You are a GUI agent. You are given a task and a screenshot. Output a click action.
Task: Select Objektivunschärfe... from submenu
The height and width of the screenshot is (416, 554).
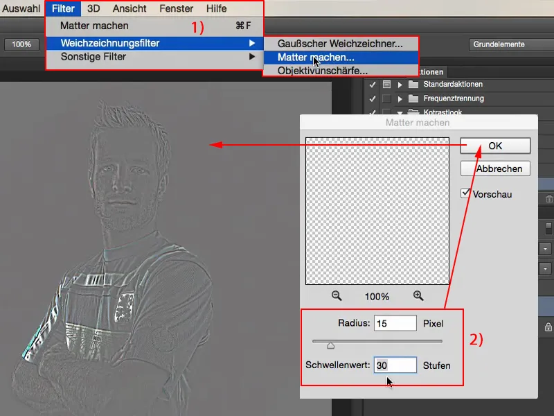click(x=341, y=71)
